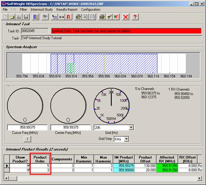Image resolution: width=206 pixels, height=185 pixels.
Task: Click the Task name field
Action: pos(112,38)
